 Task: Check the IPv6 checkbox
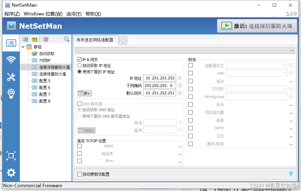[x=79, y=161]
